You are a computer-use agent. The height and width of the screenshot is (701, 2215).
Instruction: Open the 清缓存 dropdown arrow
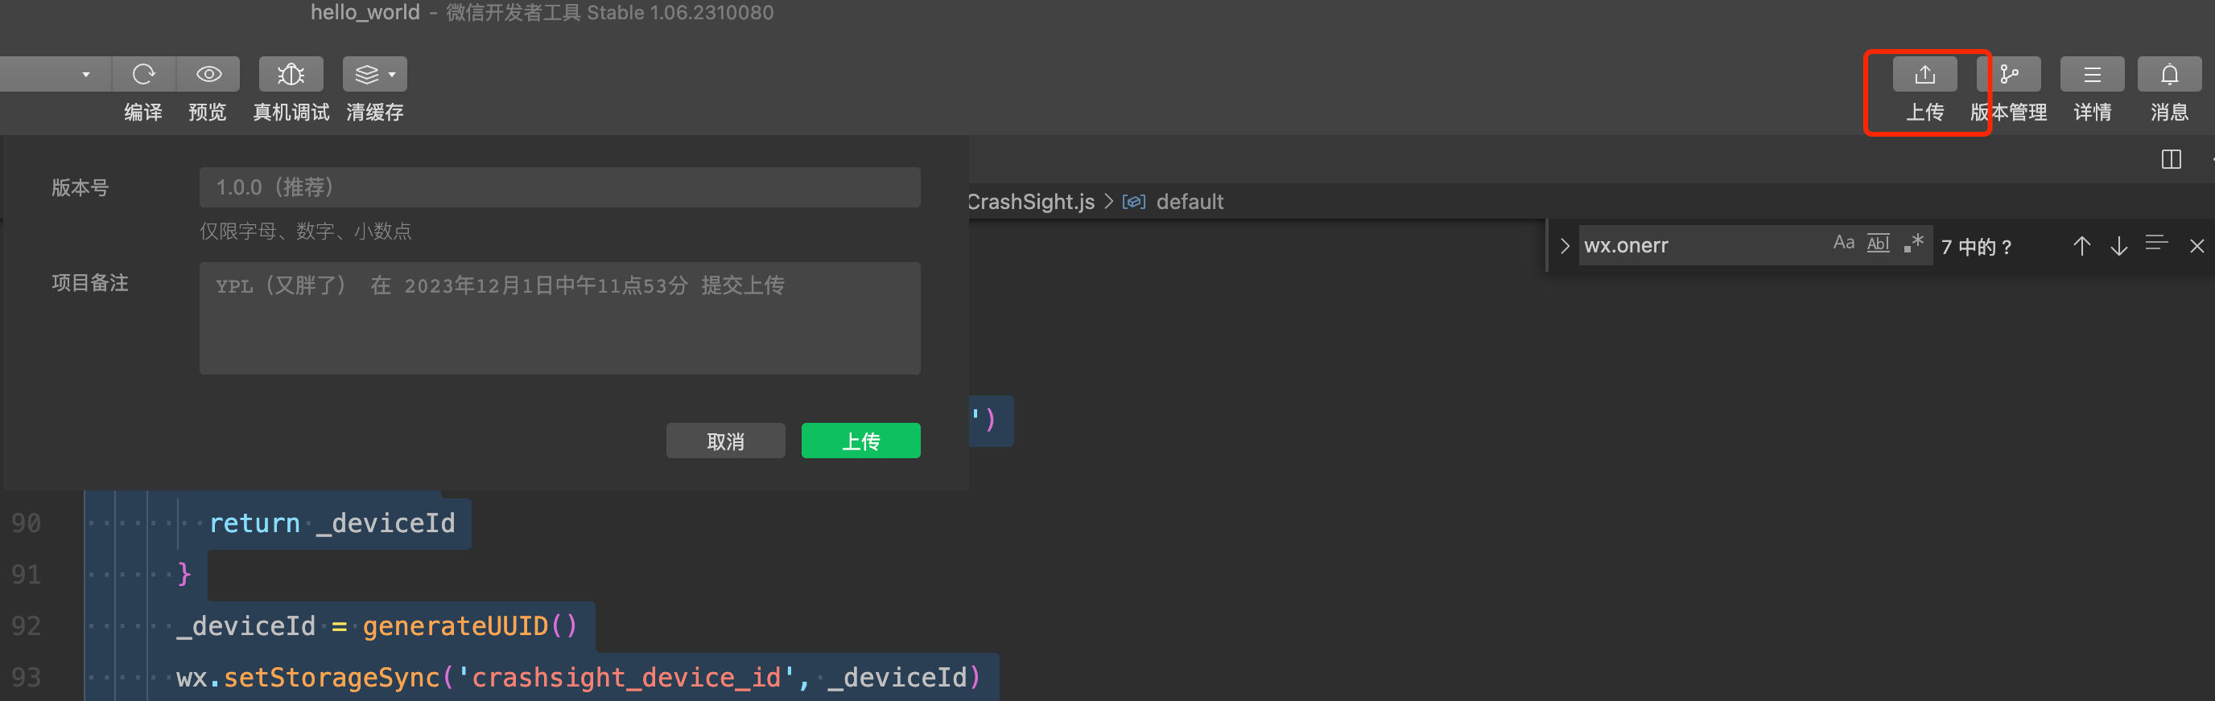coord(392,75)
